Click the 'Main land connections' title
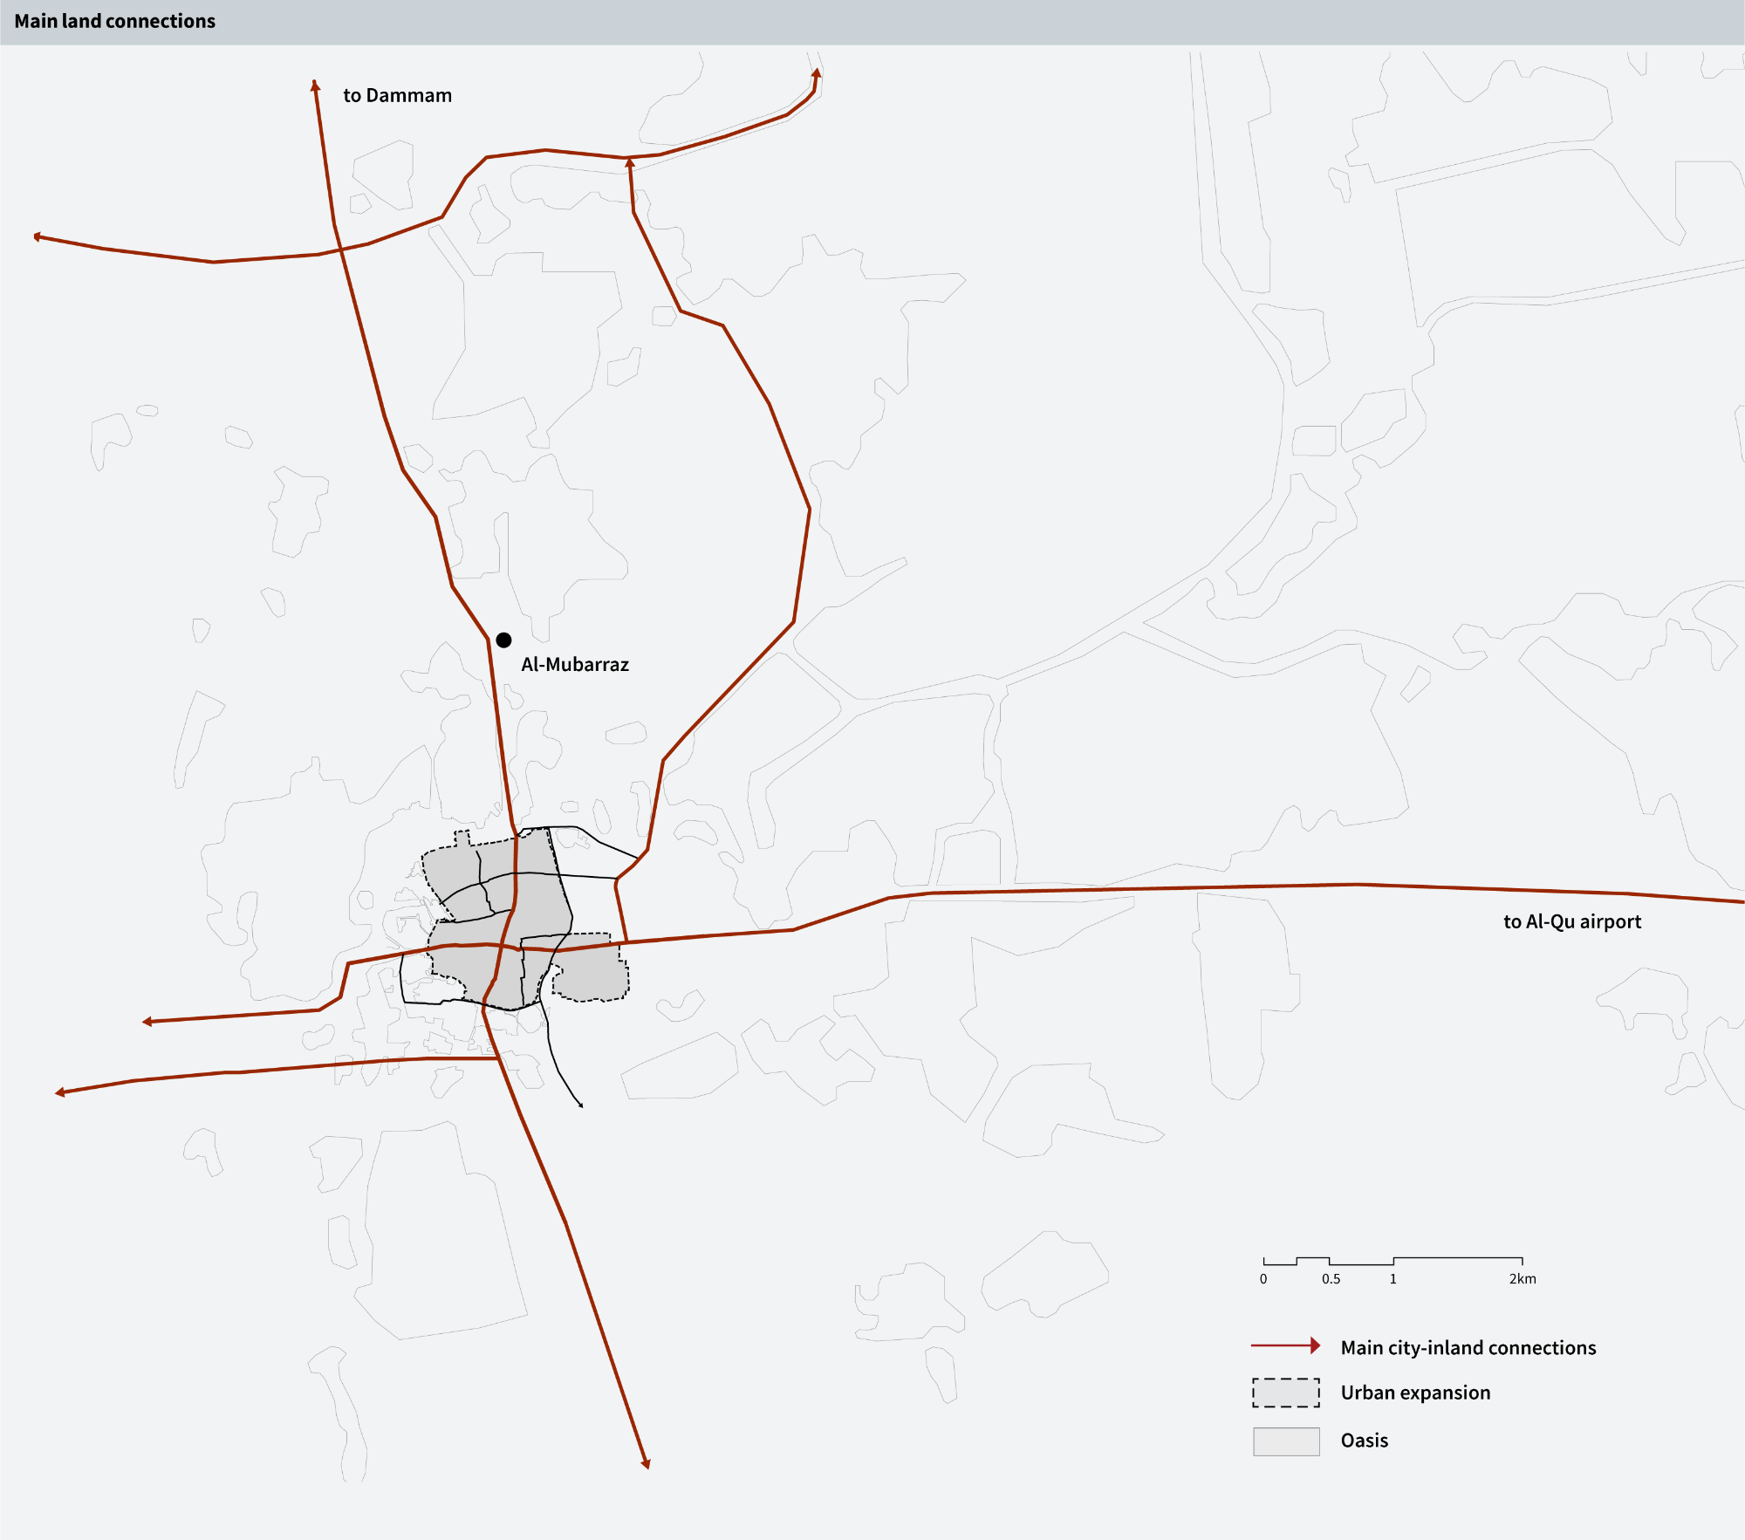Viewport: 1745px width, 1540px height. pyautogui.click(x=114, y=21)
